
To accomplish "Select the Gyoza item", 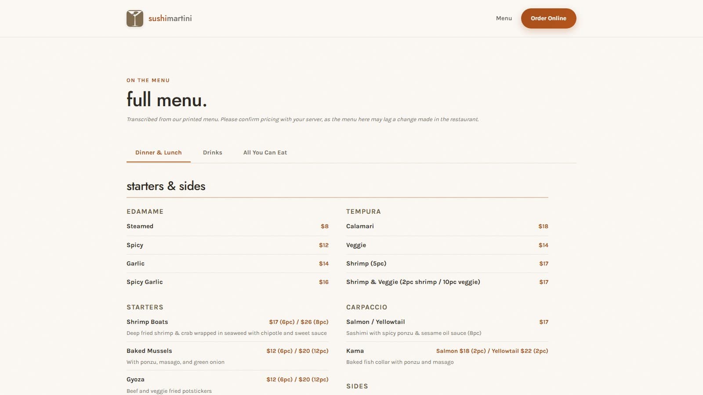I will click(x=135, y=380).
